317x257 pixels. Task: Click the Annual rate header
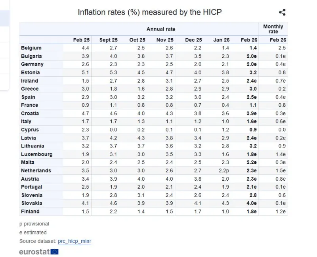click(160, 29)
